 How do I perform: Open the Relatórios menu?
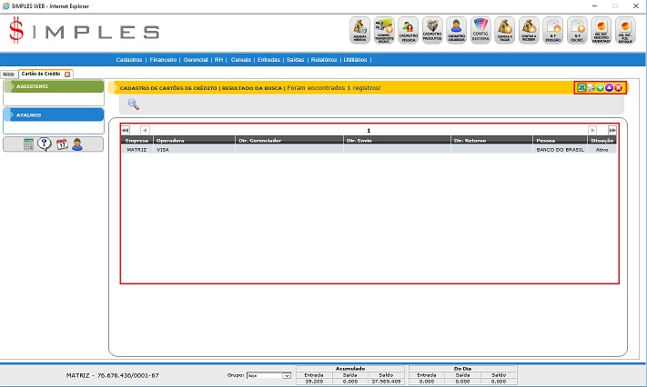323,59
